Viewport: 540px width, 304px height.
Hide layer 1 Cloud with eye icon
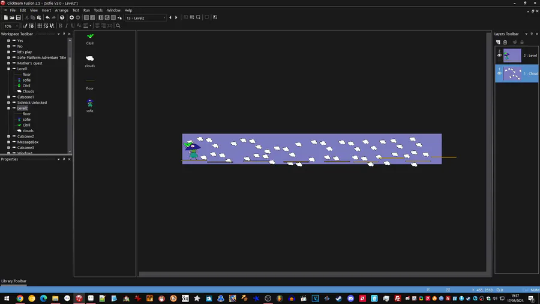(499, 73)
